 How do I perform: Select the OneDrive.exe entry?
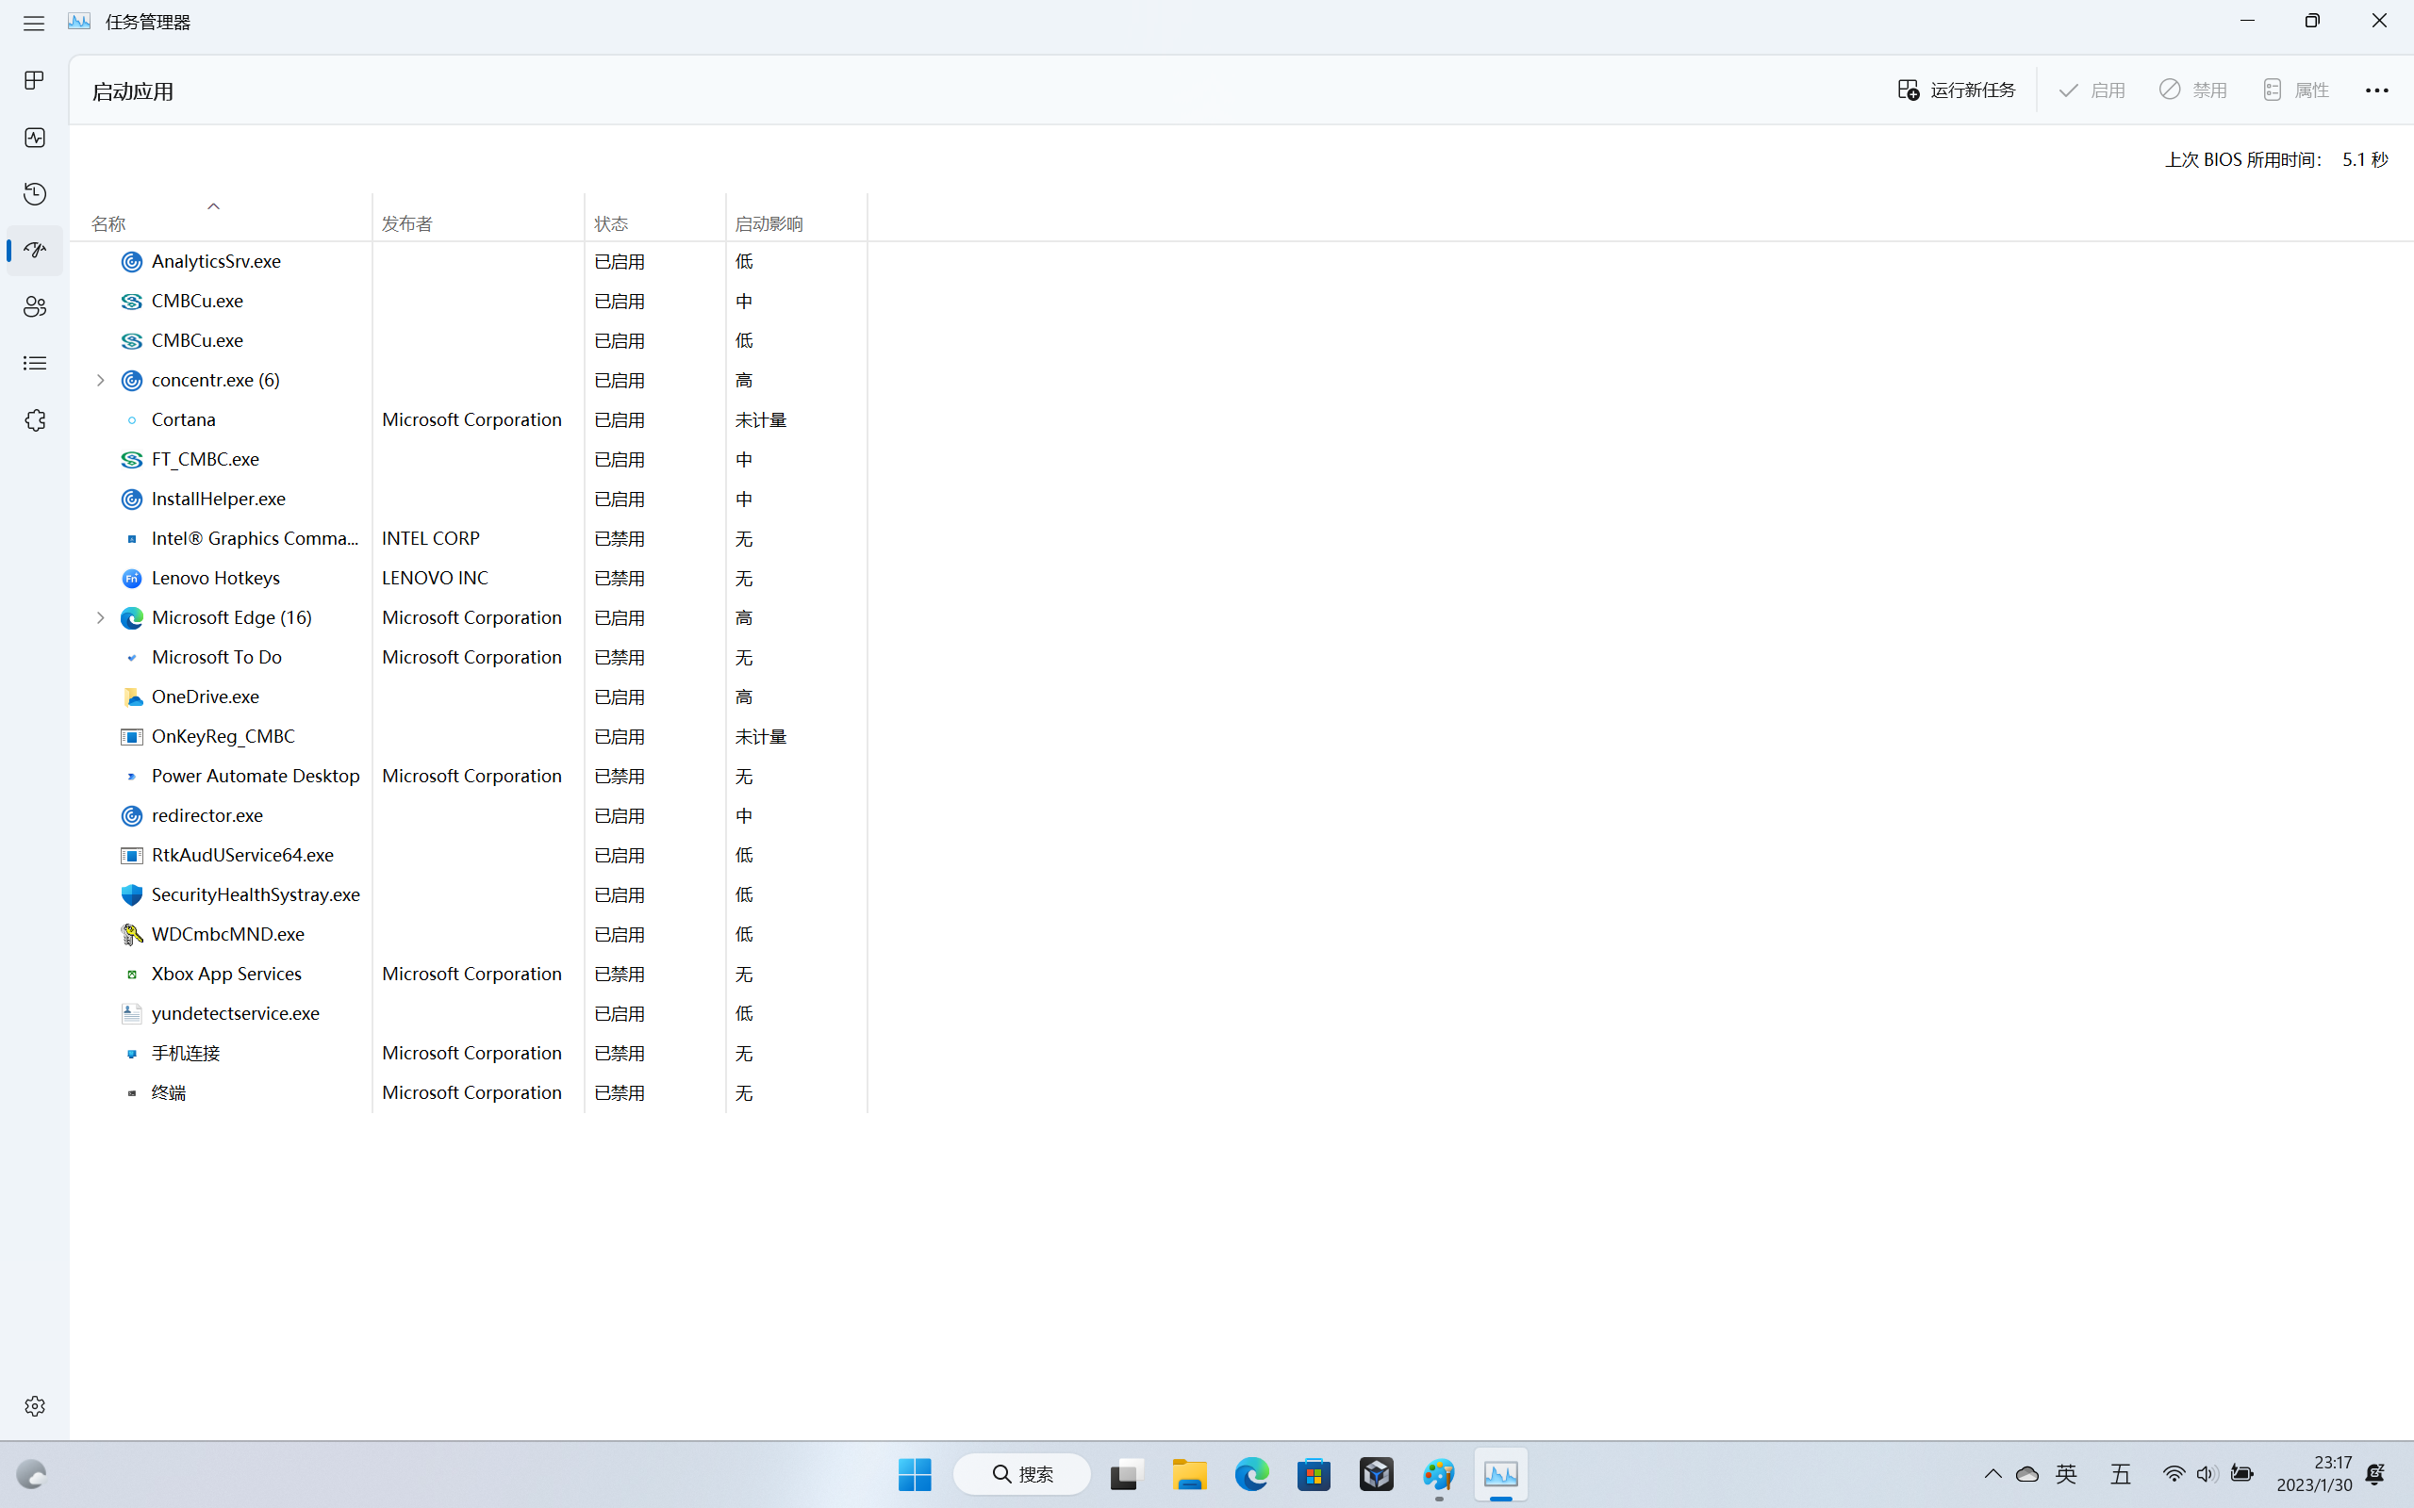469,697
